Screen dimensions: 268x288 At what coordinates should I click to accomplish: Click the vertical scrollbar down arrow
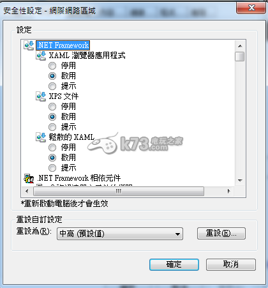(240, 181)
